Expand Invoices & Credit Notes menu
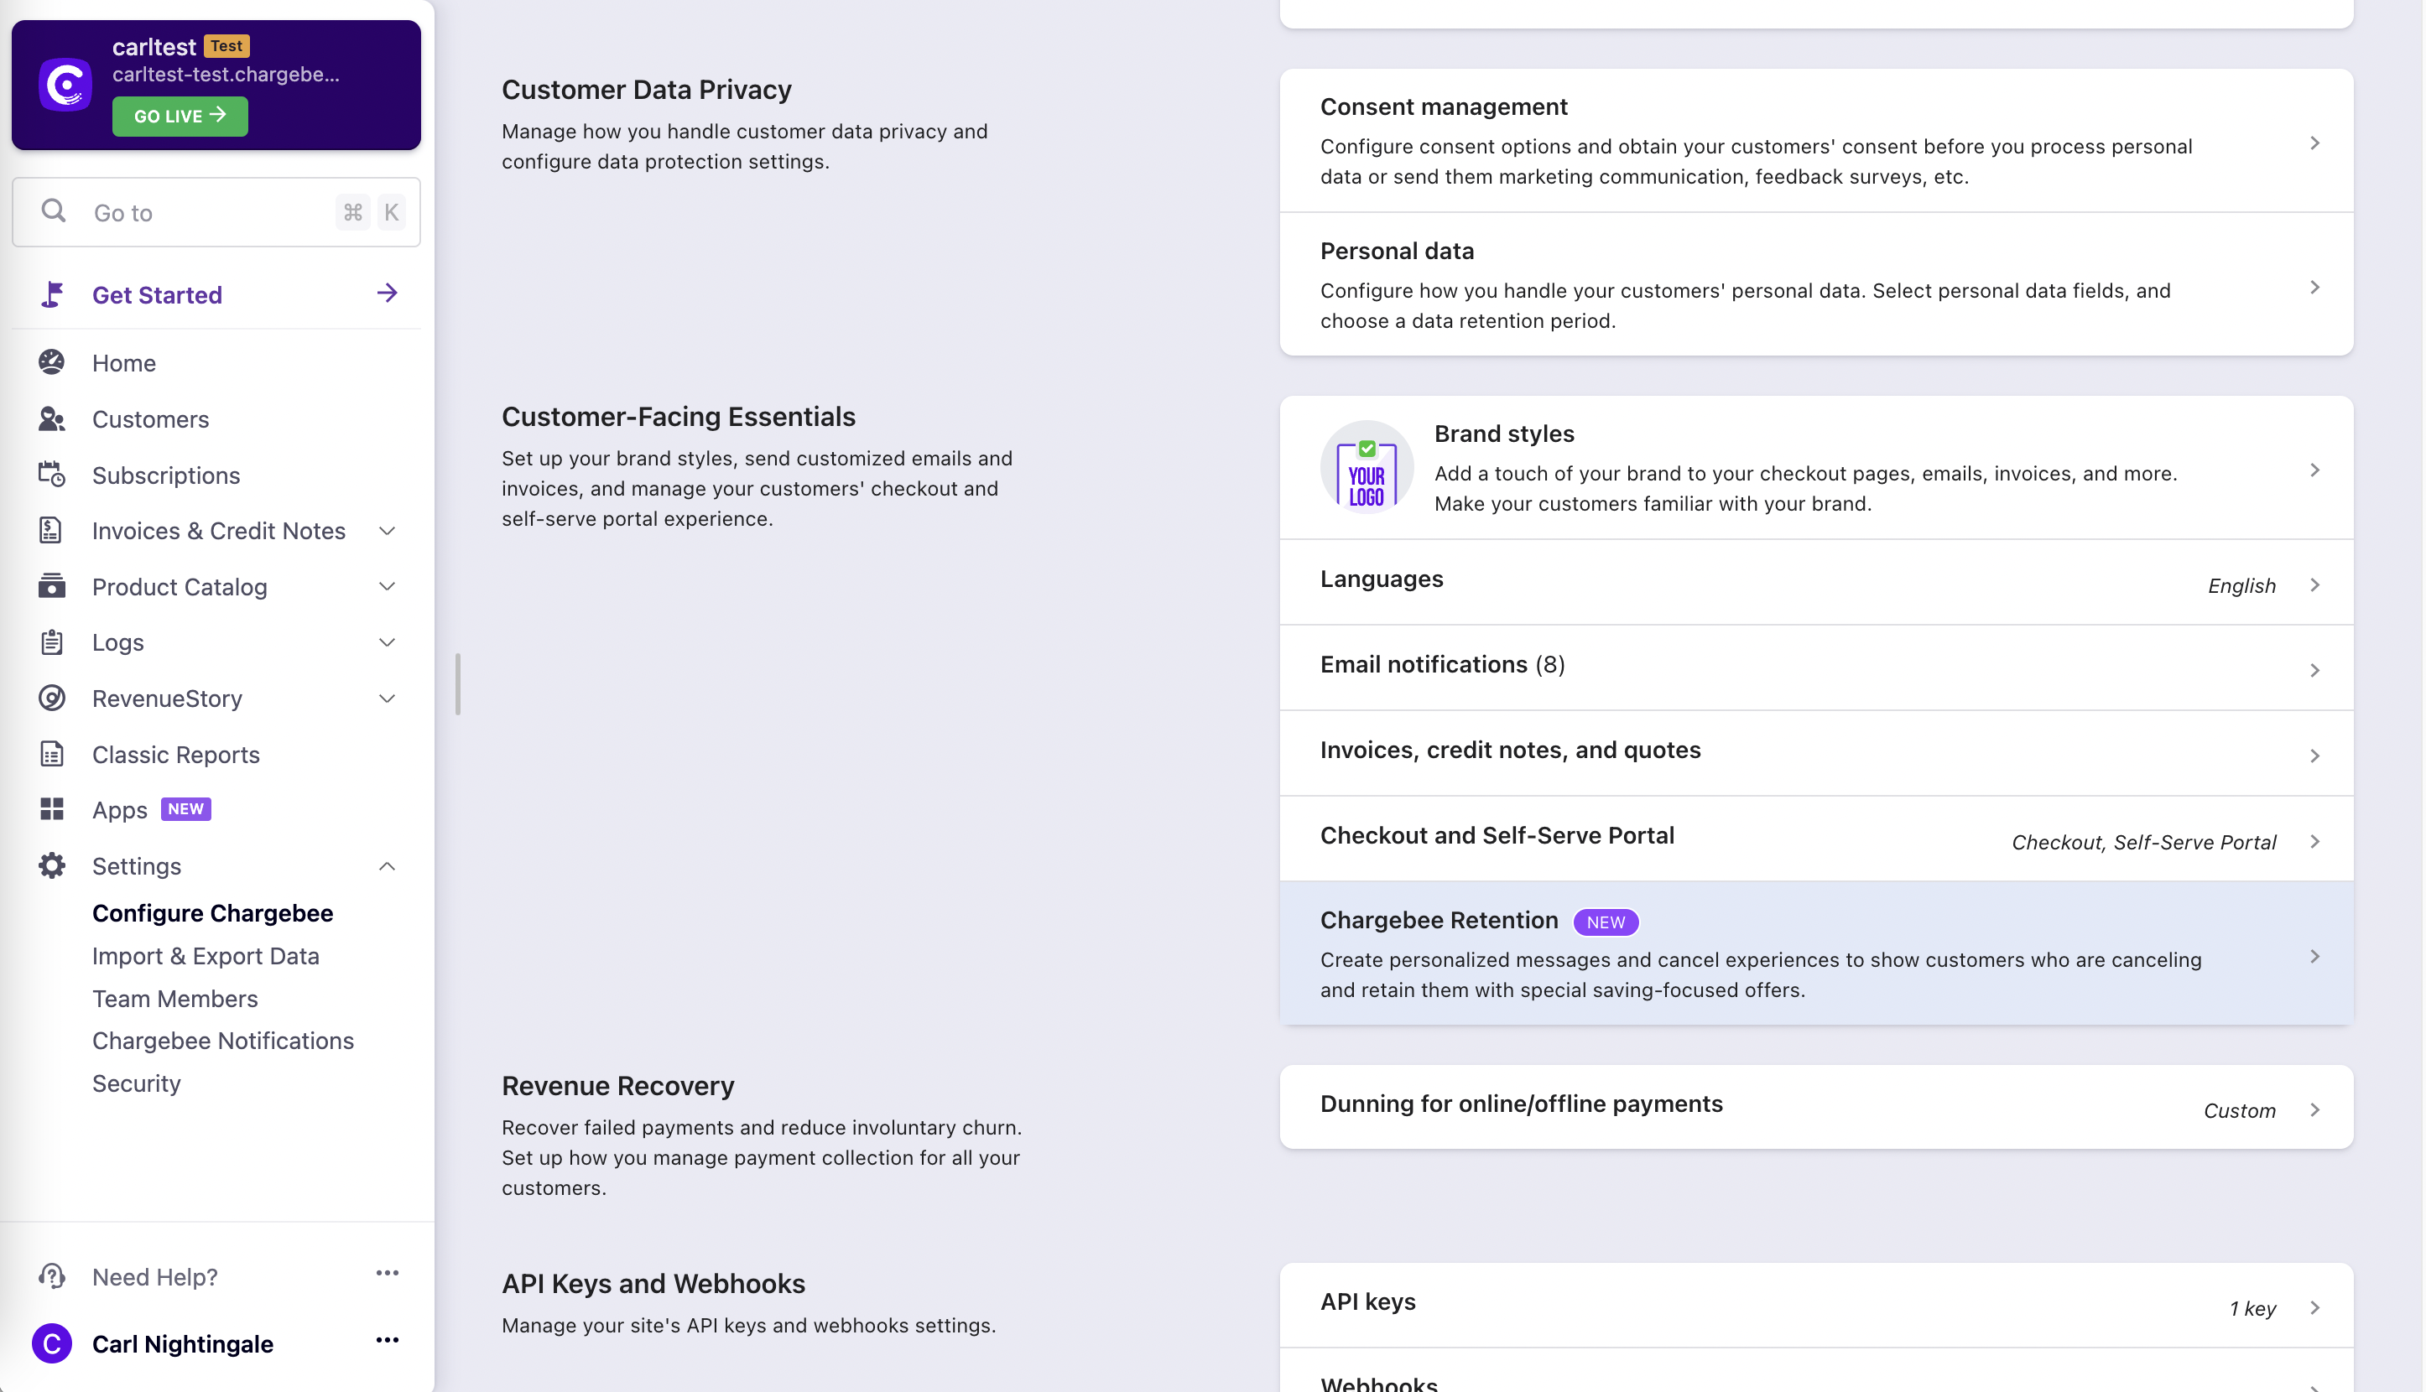The height and width of the screenshot is (1392, 2426). (x=387, y=531)
